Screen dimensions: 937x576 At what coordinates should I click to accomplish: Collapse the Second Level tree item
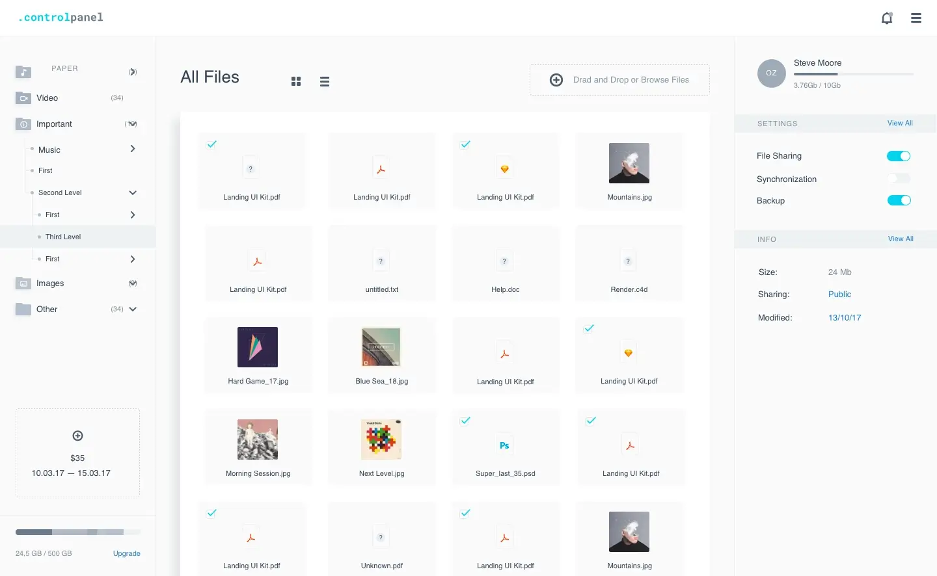(x=133, y=193)
